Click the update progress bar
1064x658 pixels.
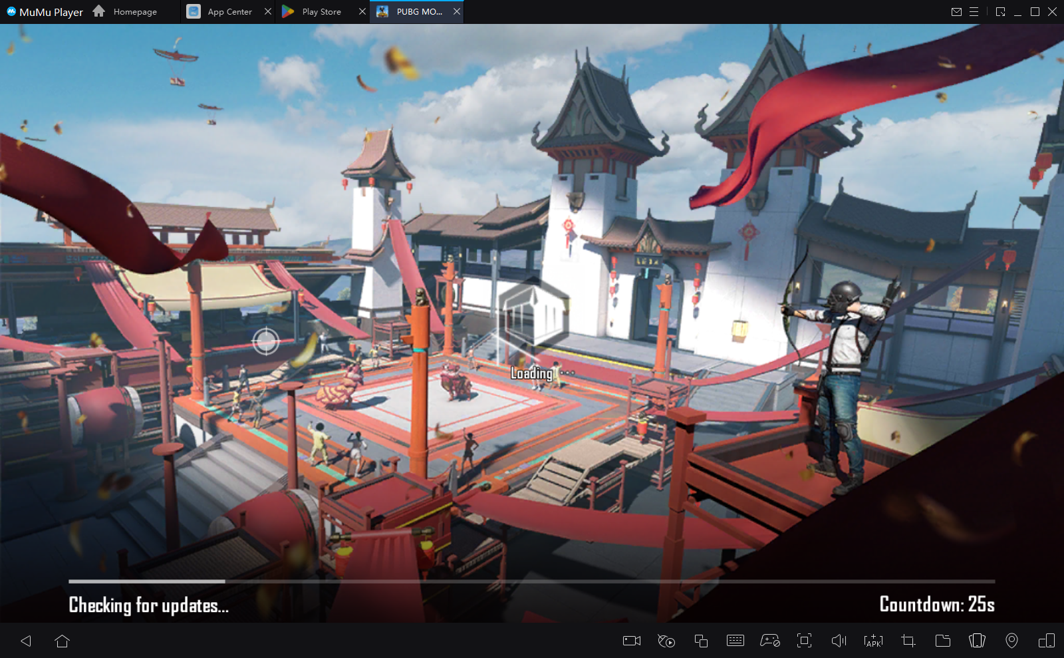click(532, 581)
